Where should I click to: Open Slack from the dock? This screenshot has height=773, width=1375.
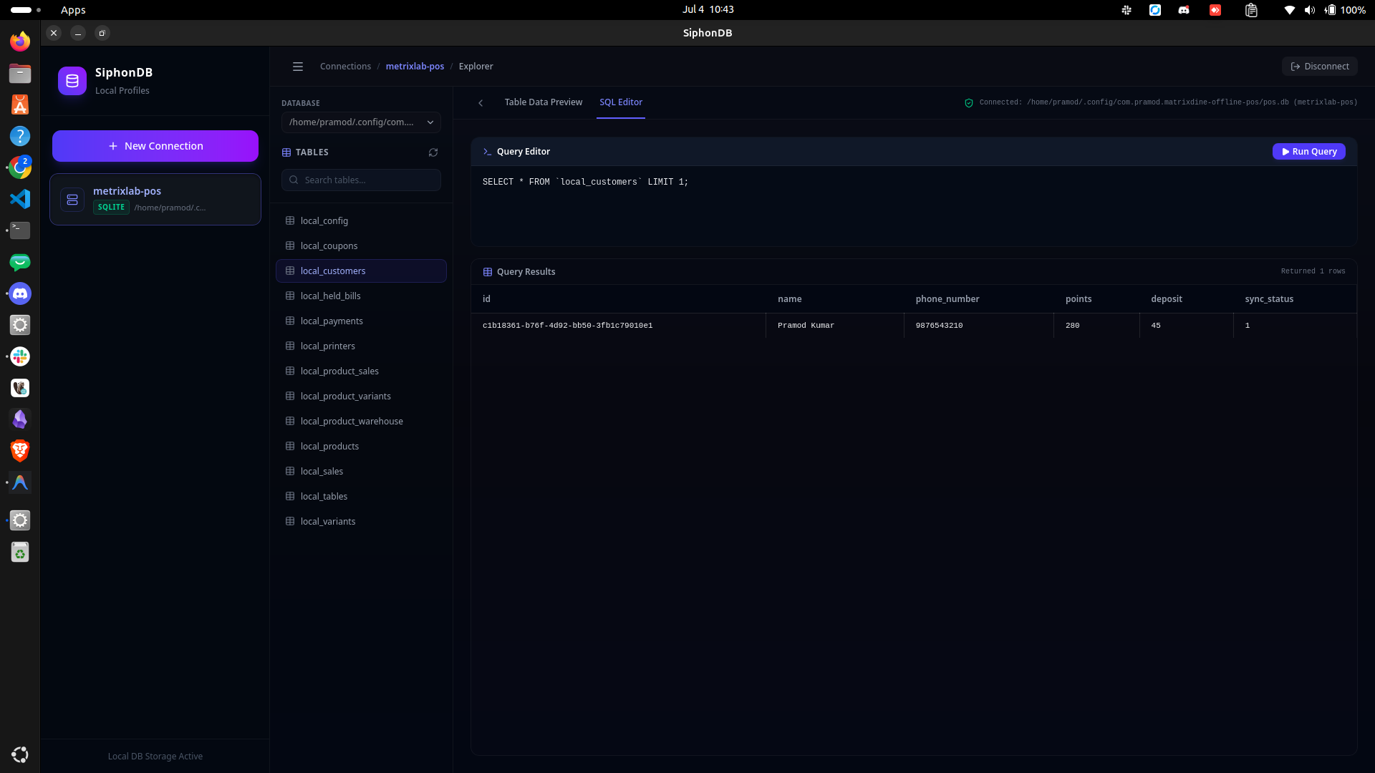coord(20,356)
